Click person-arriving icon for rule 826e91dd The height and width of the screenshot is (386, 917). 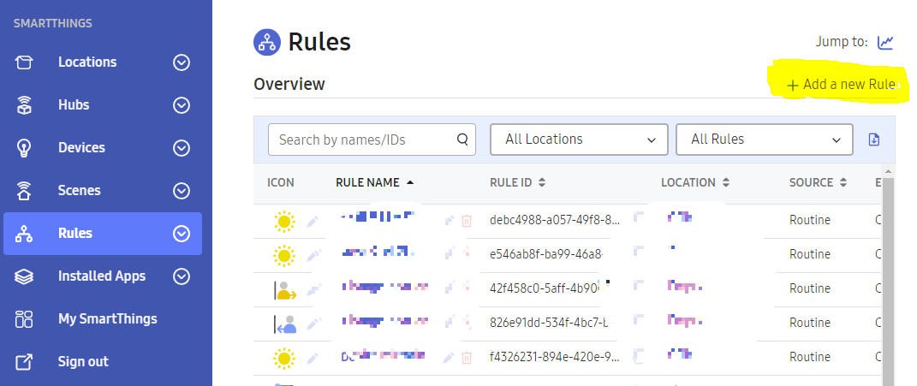285,324
